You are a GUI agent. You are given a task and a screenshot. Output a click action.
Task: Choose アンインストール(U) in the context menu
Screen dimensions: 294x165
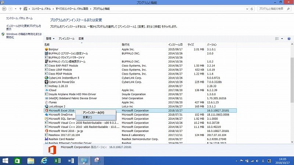click(96, 112)
